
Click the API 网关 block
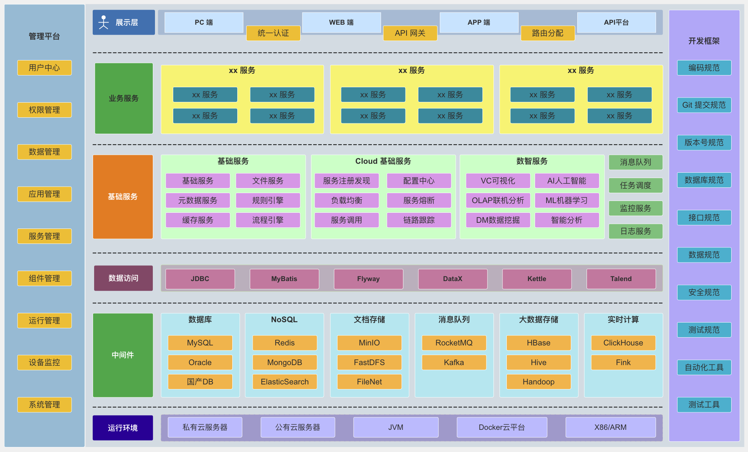410,33
